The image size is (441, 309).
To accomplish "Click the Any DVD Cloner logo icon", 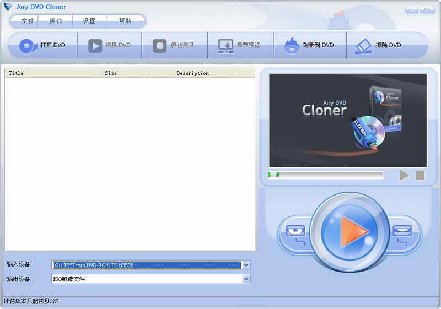I will tap(8, 7).
